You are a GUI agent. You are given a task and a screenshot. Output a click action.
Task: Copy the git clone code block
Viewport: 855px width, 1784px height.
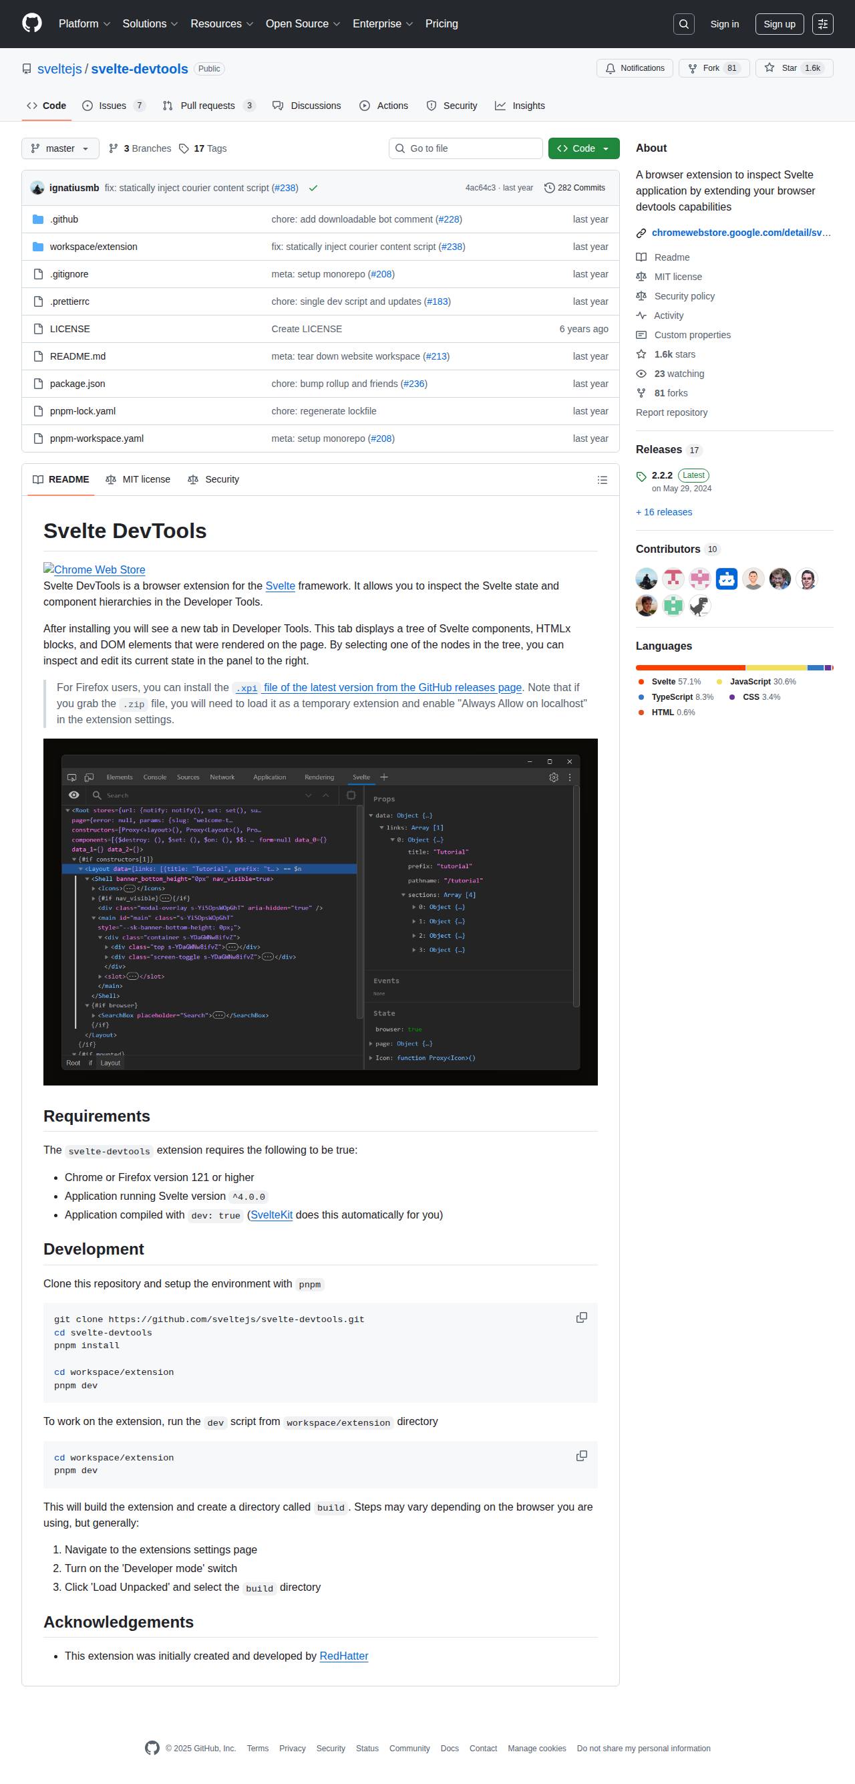582,1317
